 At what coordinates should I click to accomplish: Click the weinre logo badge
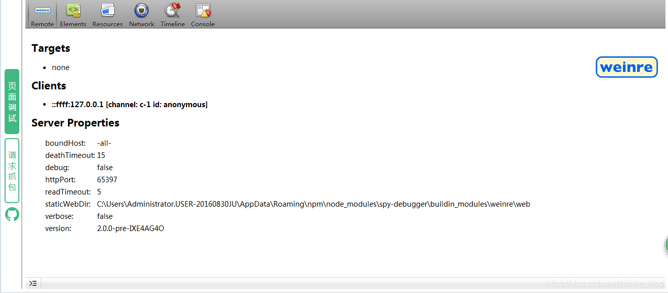pyautogui.click(x=627, y=67)
